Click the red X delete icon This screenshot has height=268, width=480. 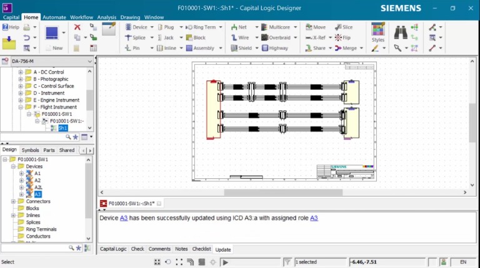click(77, 27)
